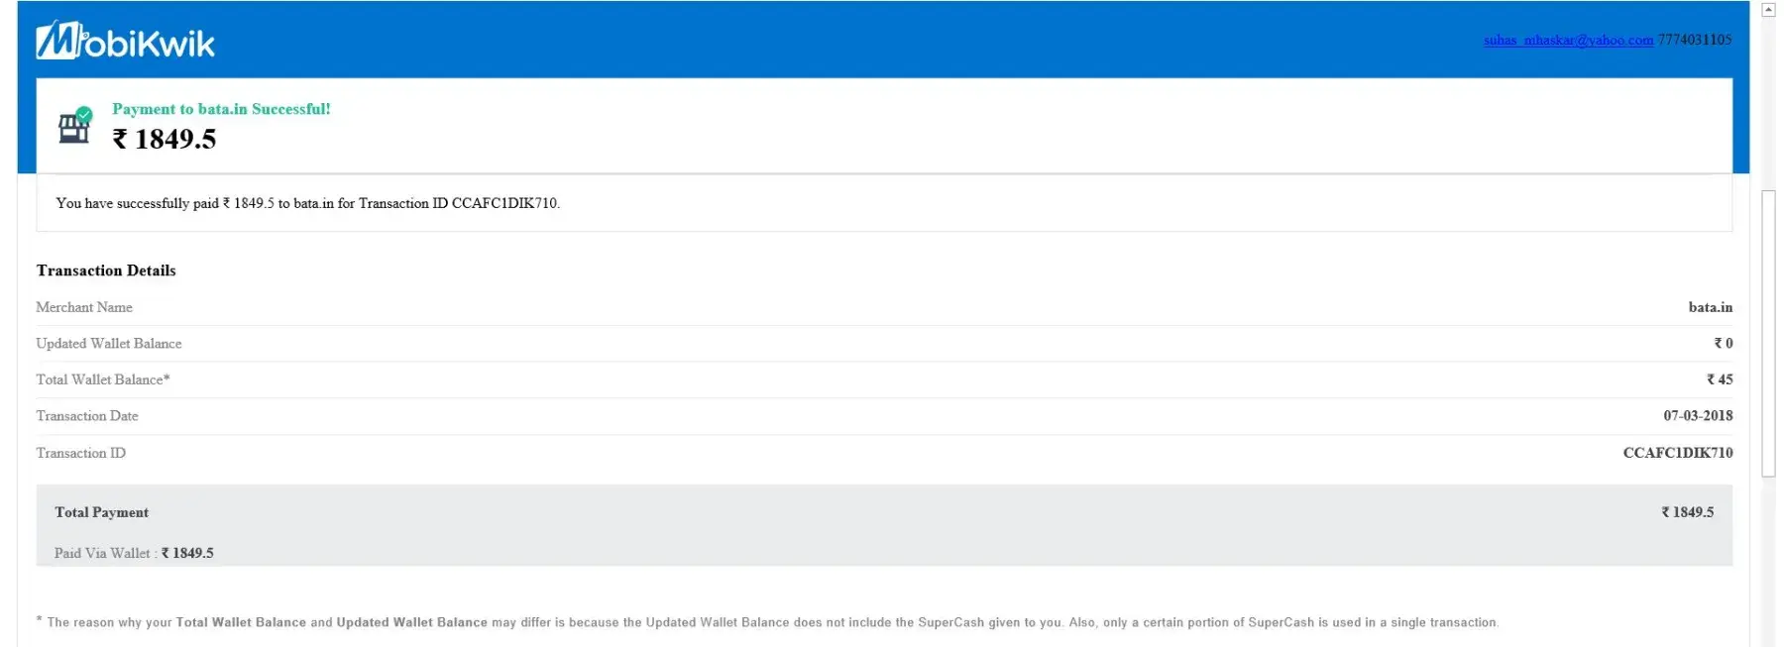Click the 'Transaction ID' label
Screen dimensions: 1784x647
pyautogui.click(x=81, y=453)
